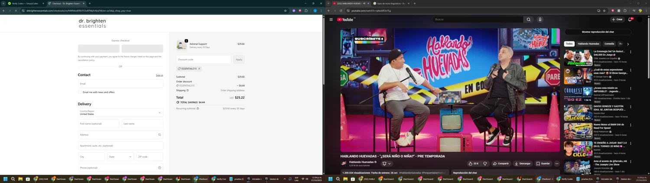
Task: Click the YouTube Buscar search box
Action: (478, 20)
